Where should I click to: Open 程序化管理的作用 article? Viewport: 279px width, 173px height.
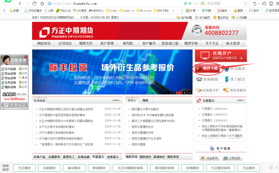tap(142, 133)
